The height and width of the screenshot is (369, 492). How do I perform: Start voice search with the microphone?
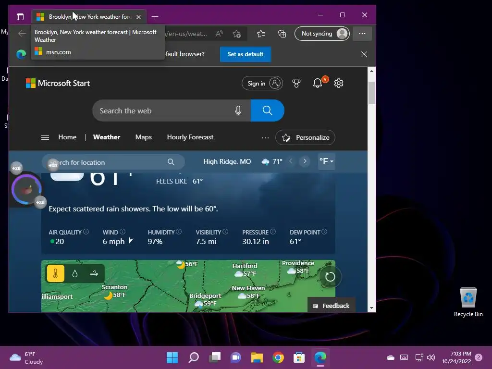(x=238, y=111)
